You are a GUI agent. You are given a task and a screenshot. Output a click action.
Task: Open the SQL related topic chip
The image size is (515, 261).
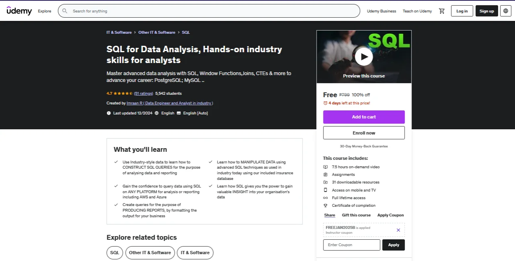pos(115,253)
